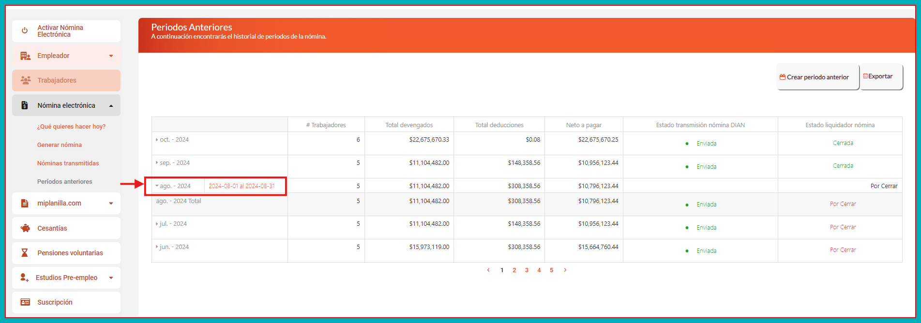Click the $22,675,670.33 total devengados value
The height and width of the screenshot is (323, 921).
[x=429, y=140]
